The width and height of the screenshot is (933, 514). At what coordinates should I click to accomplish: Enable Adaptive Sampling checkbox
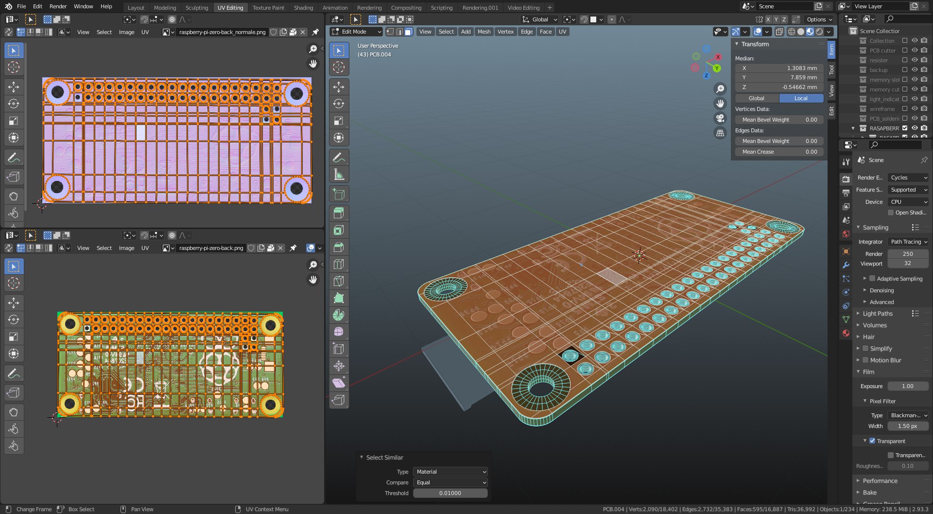tap(872, 279)
